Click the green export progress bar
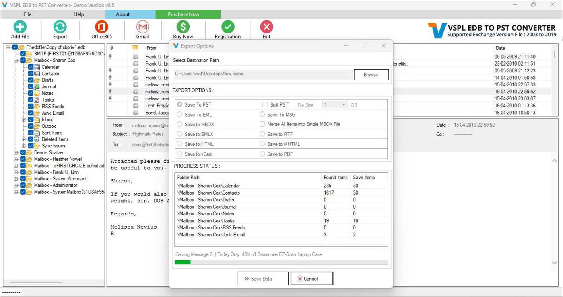 tap(182, 262)
